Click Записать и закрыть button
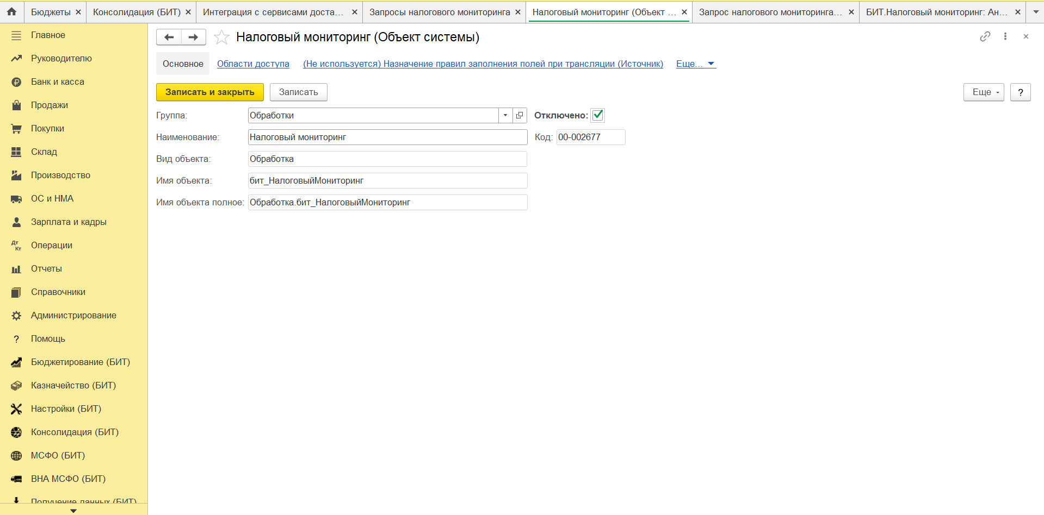 click(210, 92)
